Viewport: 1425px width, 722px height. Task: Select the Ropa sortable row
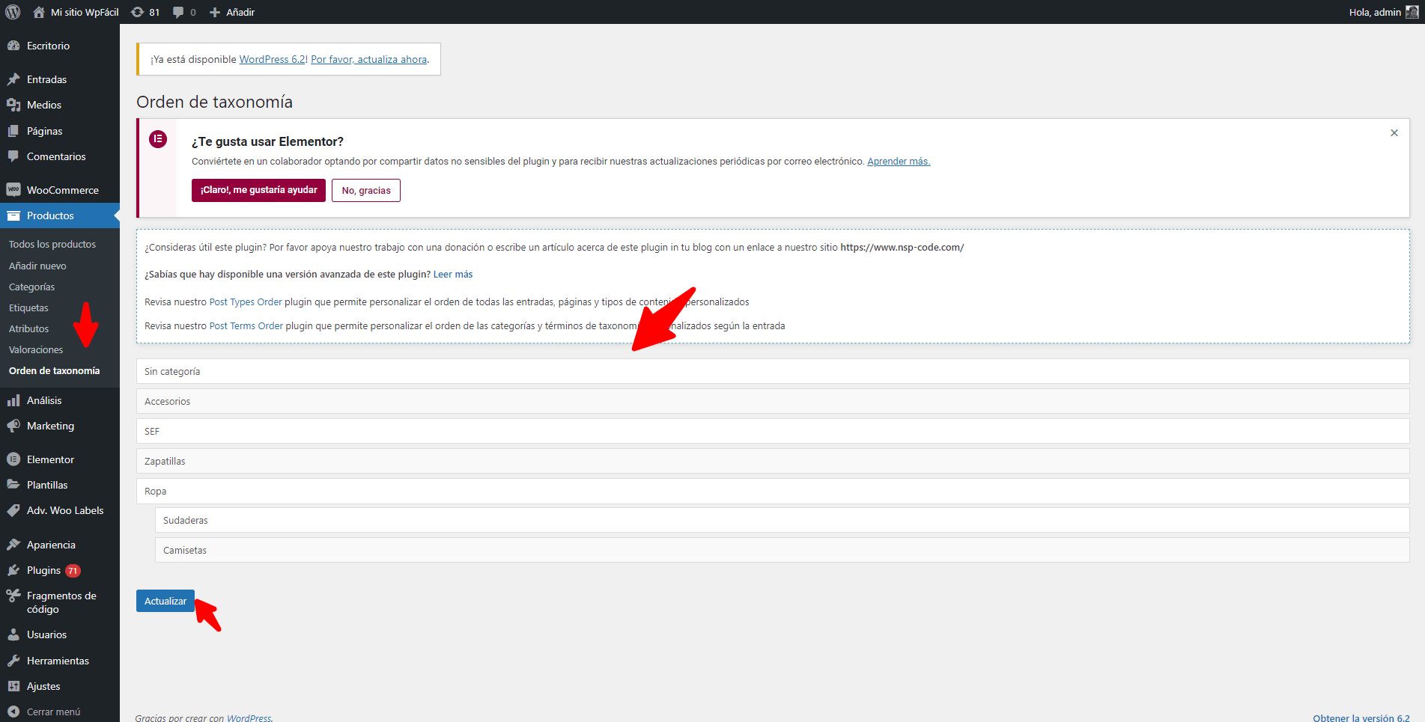pyautogui.click(x=773, y=491)
